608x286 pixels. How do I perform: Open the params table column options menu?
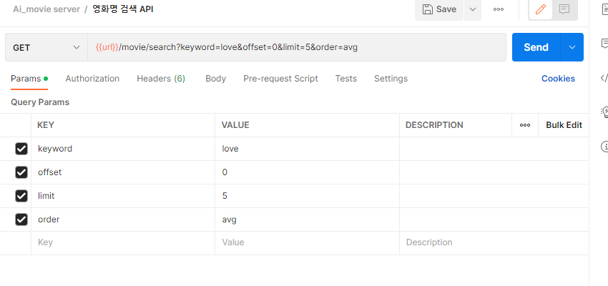[x=525, y=125]
